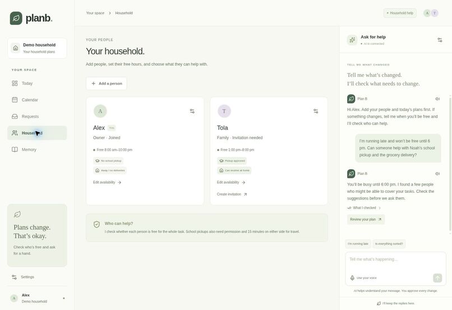Click Free 1:00 pm–8:00 pm text
The height and width of the screenshot is (310, 452).
pyautogui.click(x=237, y=150)
